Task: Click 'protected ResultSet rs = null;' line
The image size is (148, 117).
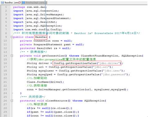Action: (x=45, y=48)
